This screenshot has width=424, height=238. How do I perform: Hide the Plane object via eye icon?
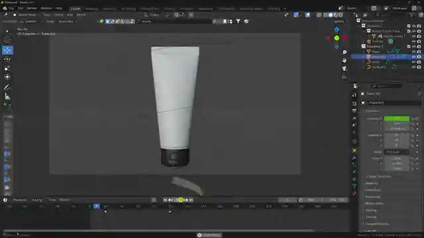413,52
